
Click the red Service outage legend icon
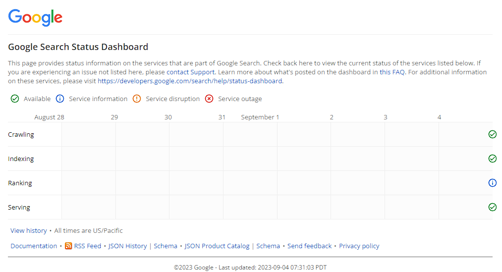point(209,99)
